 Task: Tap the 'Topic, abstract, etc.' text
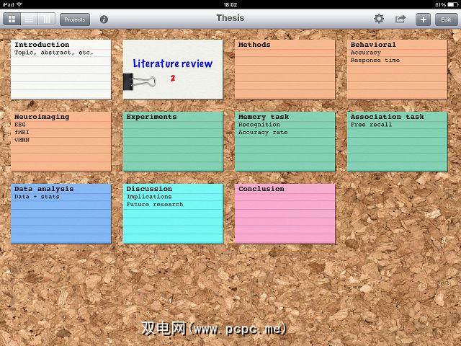[x=54, y=53]
